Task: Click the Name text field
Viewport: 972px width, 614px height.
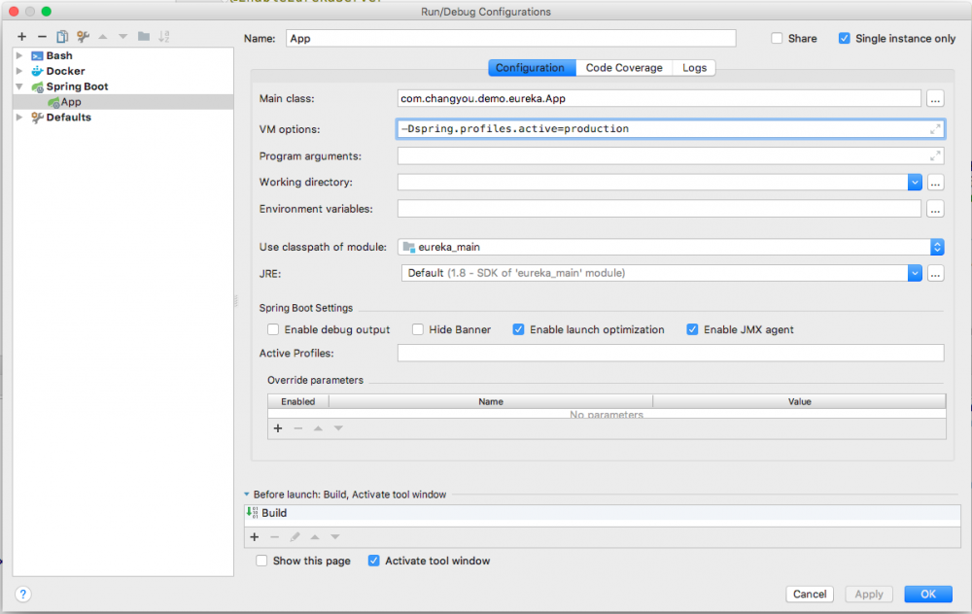Action: 511,39
